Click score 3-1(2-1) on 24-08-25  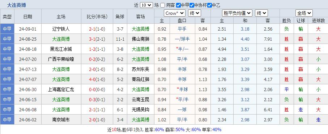(97, 39)
